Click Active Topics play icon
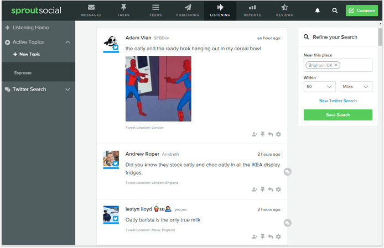This screenshot has width=384, height=248. coord(7,42)
